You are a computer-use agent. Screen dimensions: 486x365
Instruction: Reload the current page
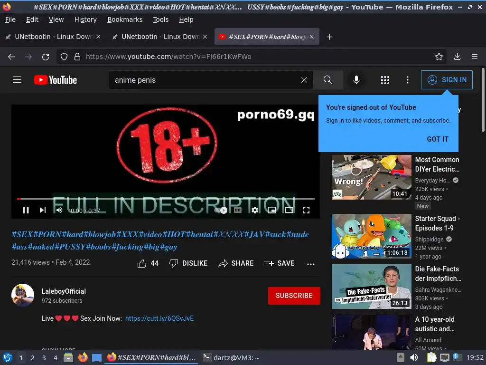click(46, 57)
